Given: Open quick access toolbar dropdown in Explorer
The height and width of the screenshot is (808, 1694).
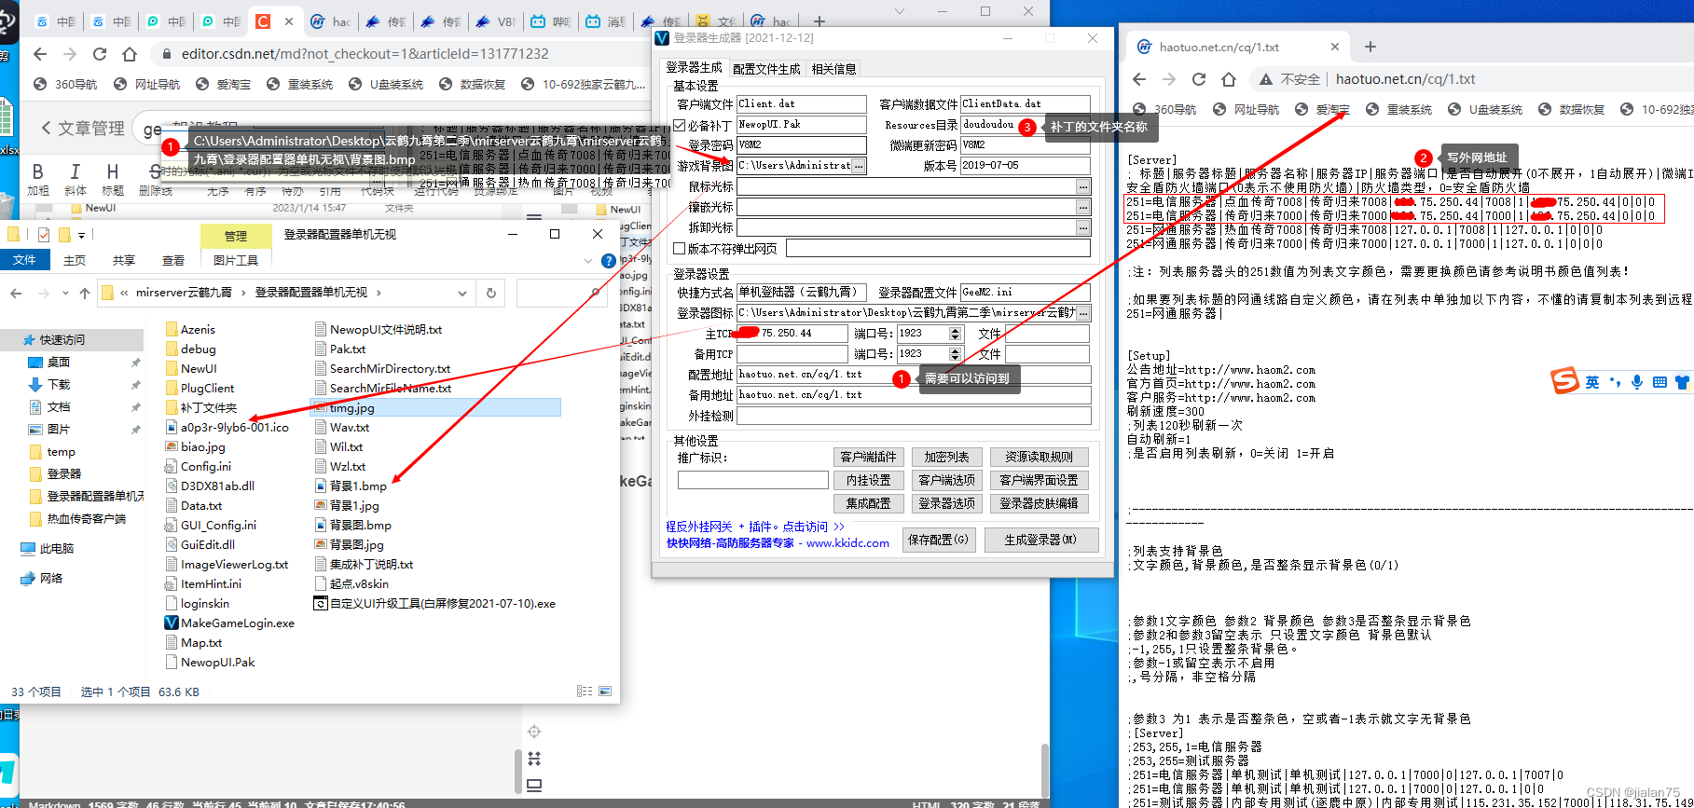Looking at the screenshot, I should pos(81,235).
